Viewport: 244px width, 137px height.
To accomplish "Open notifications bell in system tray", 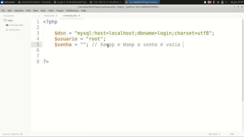I will pos(205,2).
